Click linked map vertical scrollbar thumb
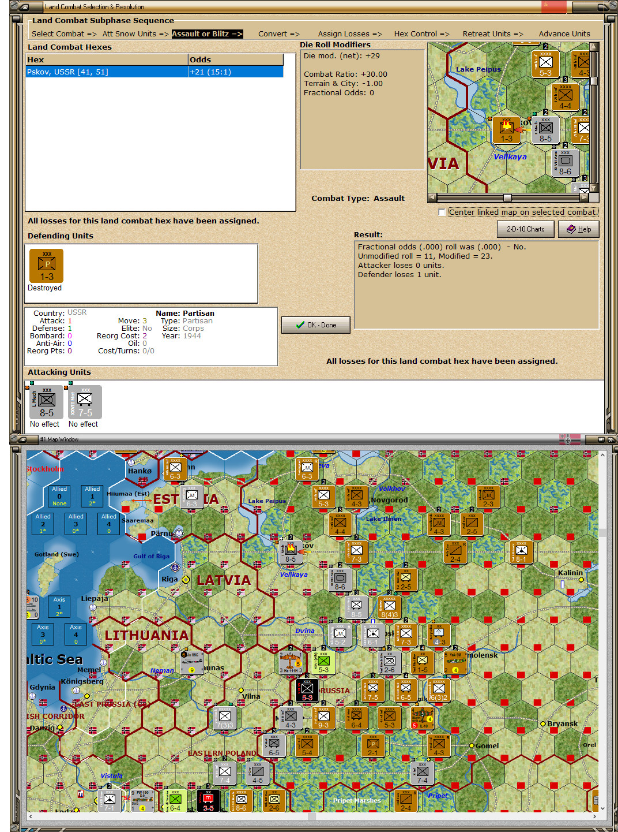This screenshot has height=832, width=618. tap(594, 81)
